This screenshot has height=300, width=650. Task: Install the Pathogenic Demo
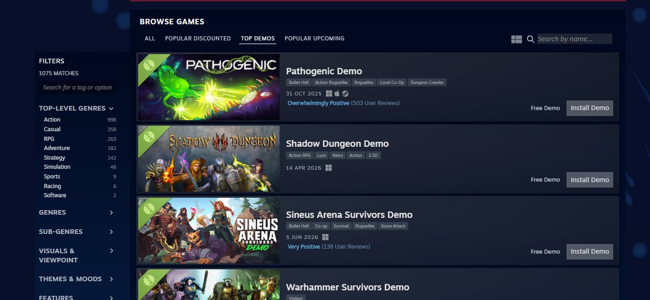(x=590, y=108)
